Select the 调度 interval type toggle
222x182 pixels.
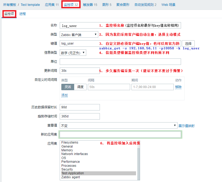point(80,87)
